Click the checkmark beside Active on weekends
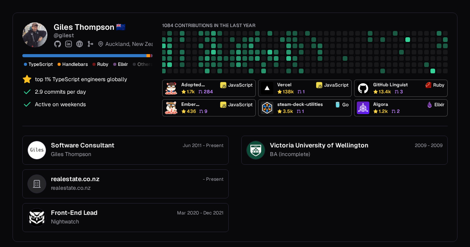 coord(27,104)
